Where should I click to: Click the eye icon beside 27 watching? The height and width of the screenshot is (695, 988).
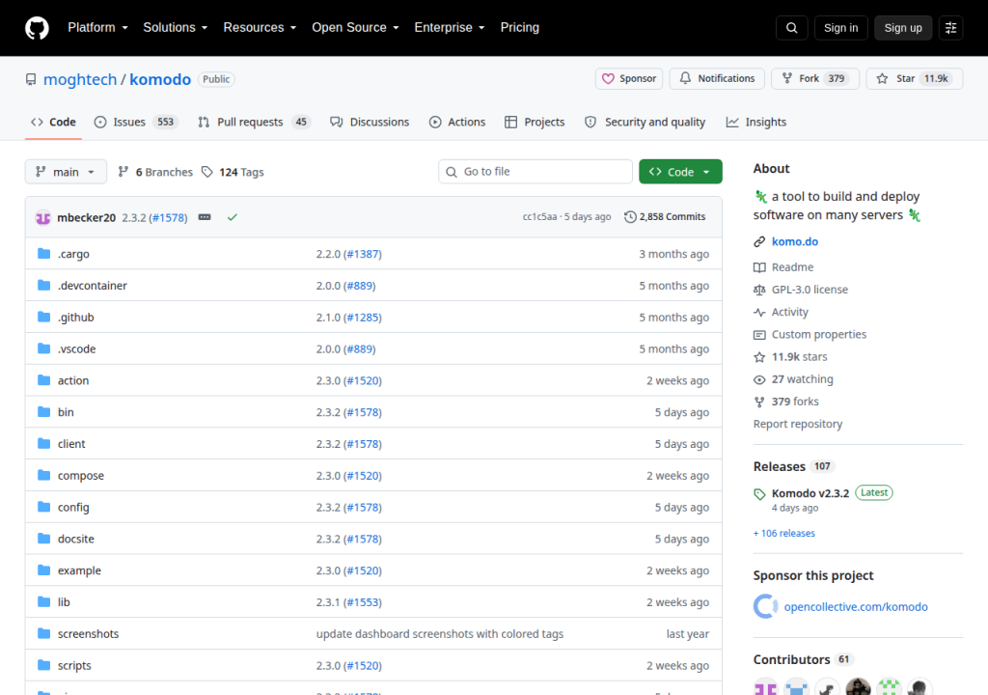coord(759,379)
